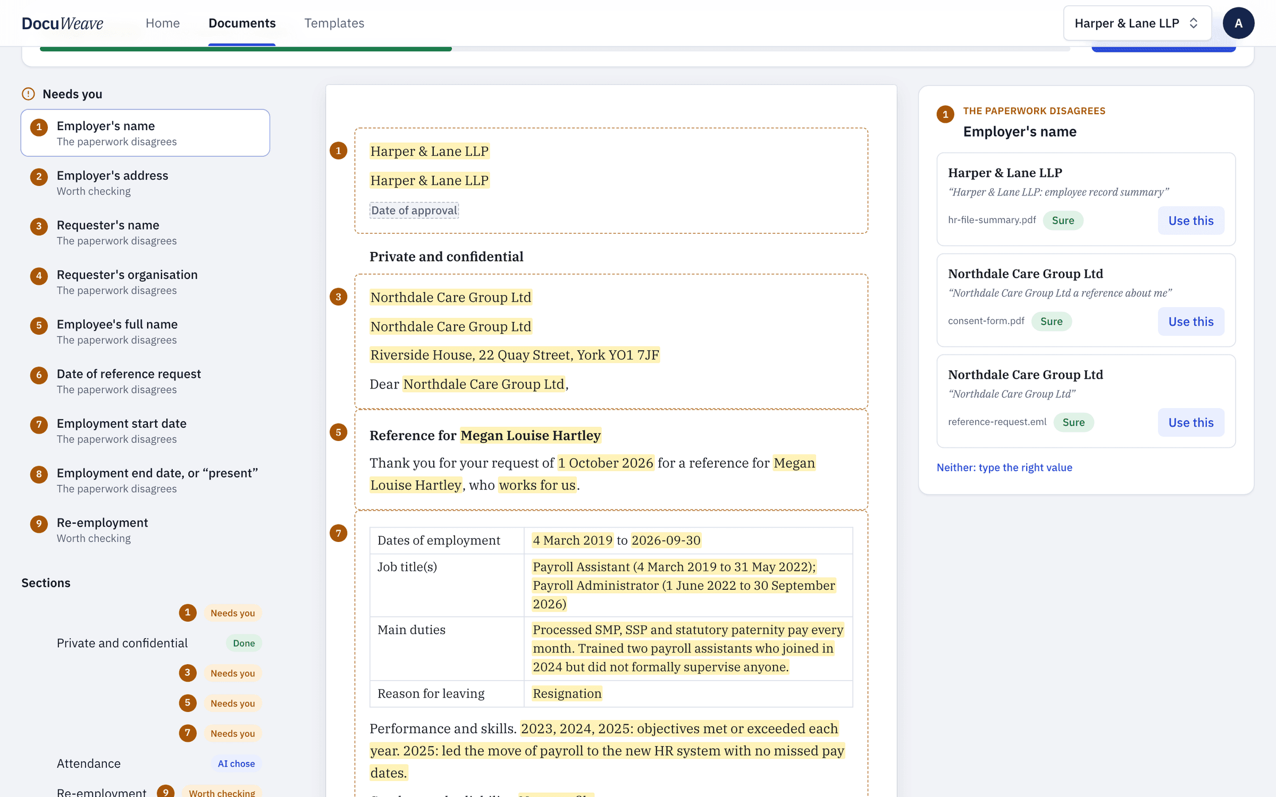The image size is (1276, 797).
Task: Use this value from consent-form.pdf
Action: click(1191, 321)
